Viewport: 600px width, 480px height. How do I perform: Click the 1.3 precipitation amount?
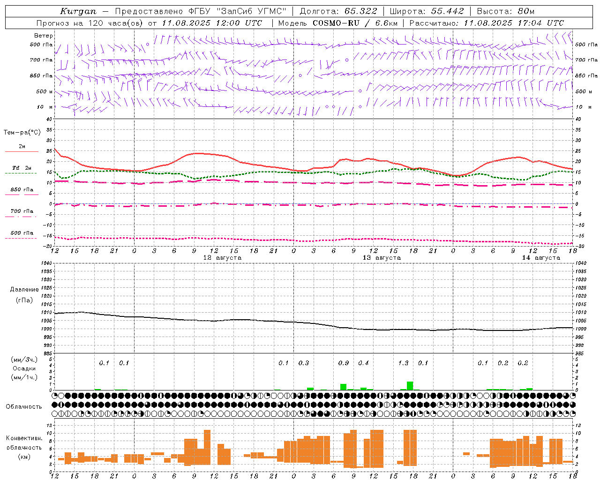tap(403, 363)
